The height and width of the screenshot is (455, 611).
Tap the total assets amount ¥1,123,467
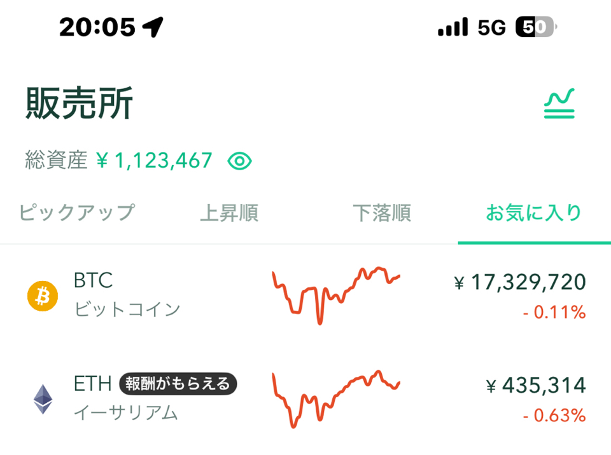coord(154,161)
